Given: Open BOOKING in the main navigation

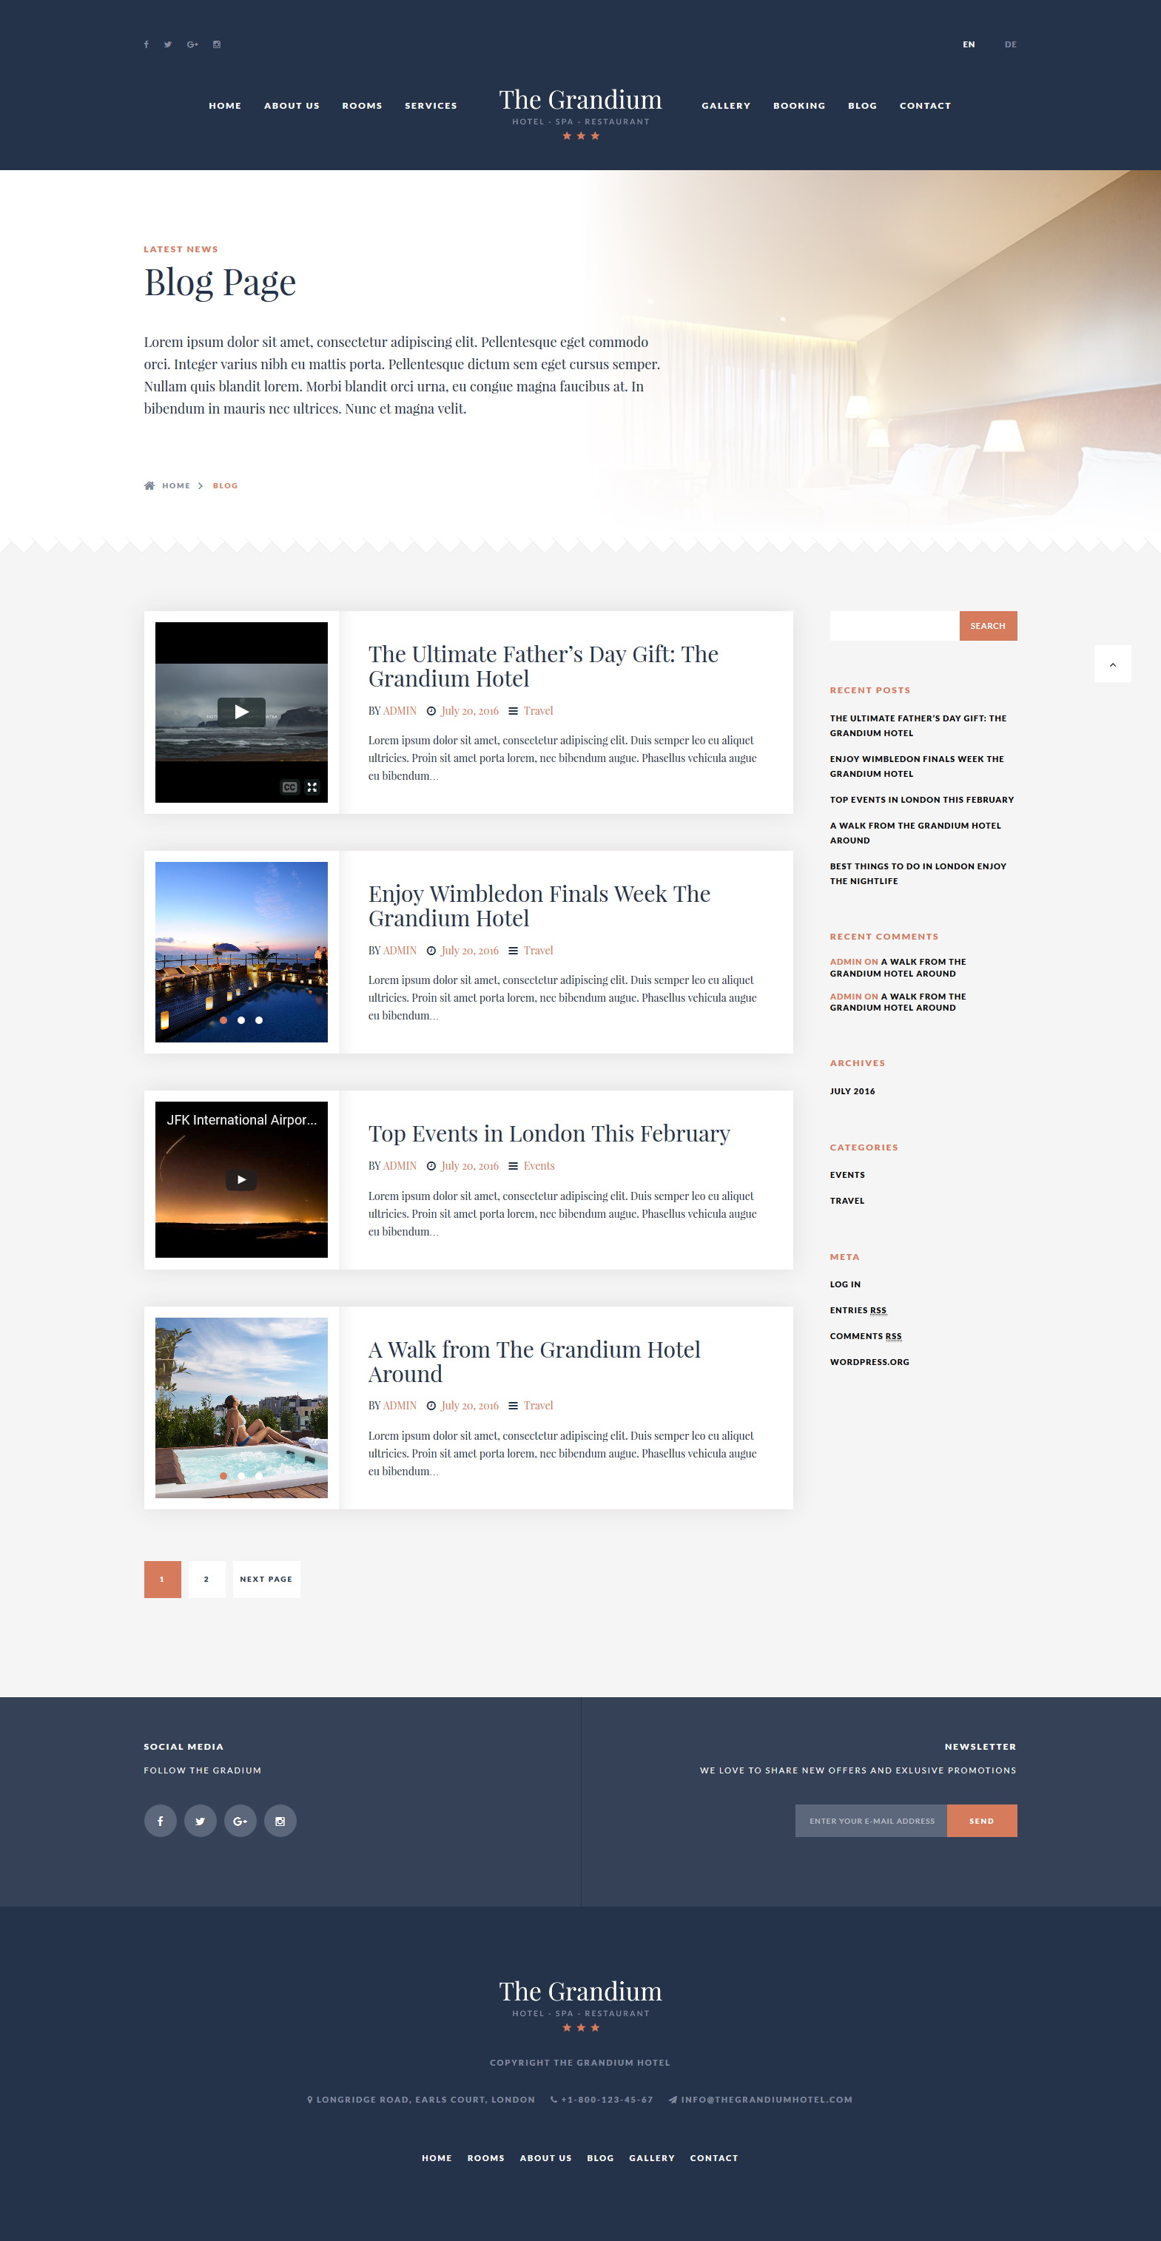Looking at the screenshot, I should point(799,105).
